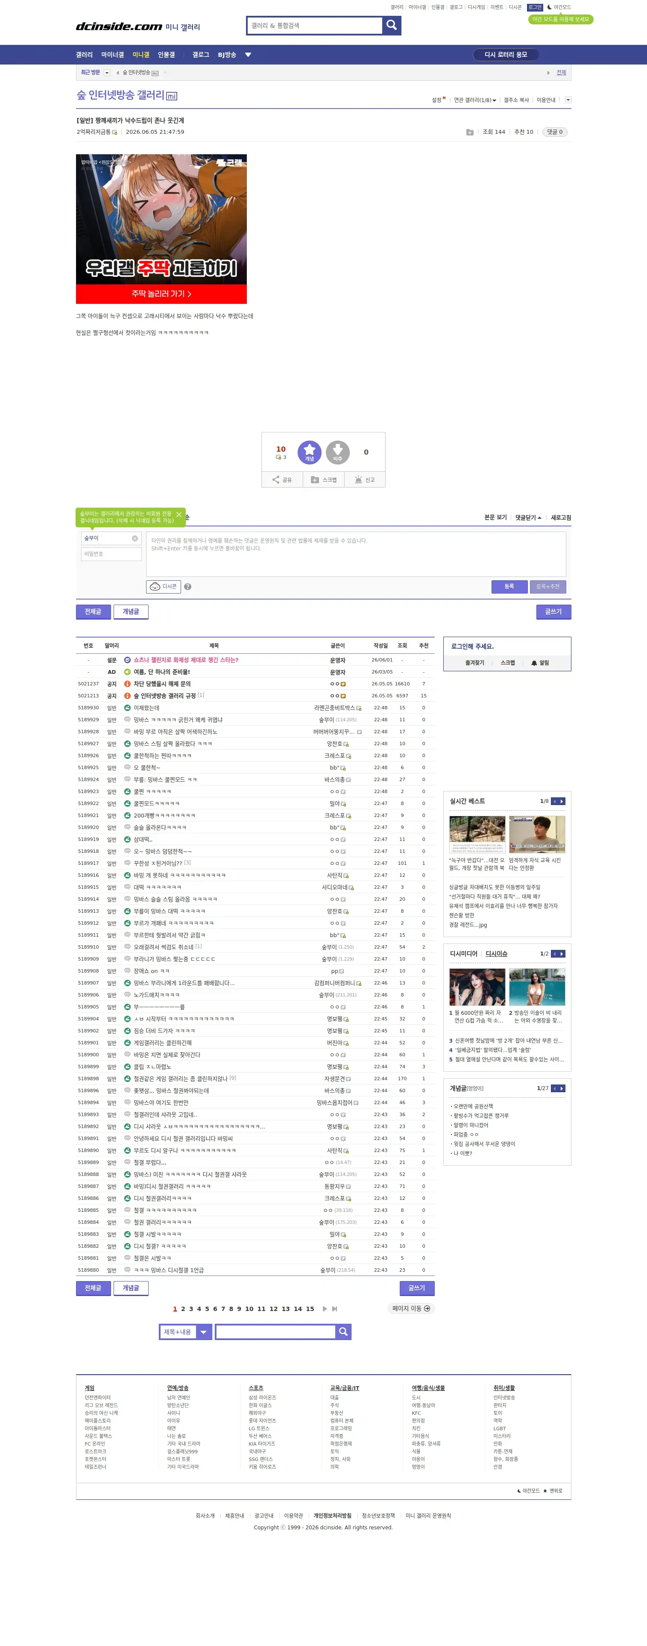This screenshot has height=1646, width=647.
Task: Click the next-page arrow in pagination
Action: tap(325, 1308)
